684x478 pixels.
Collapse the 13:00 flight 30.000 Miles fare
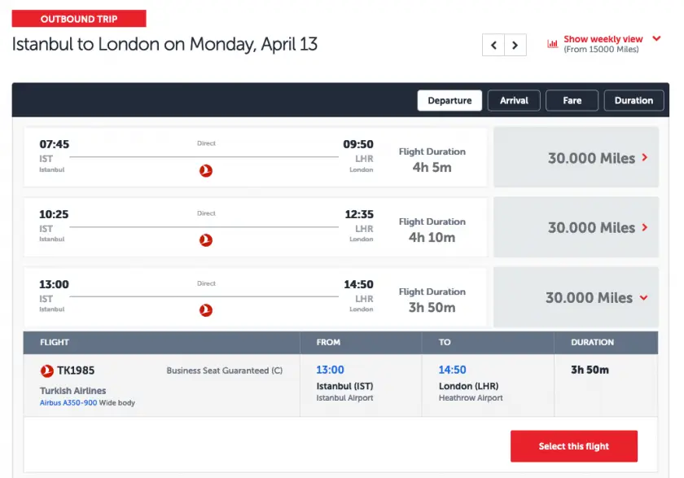(577, 298)
